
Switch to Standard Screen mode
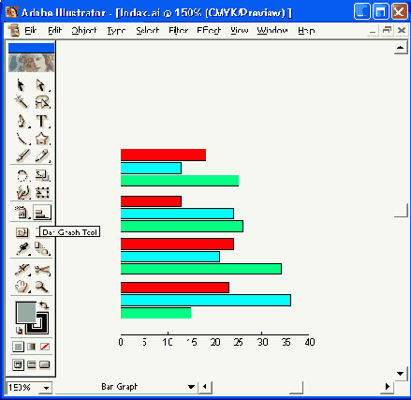click(x=18, y=364)
